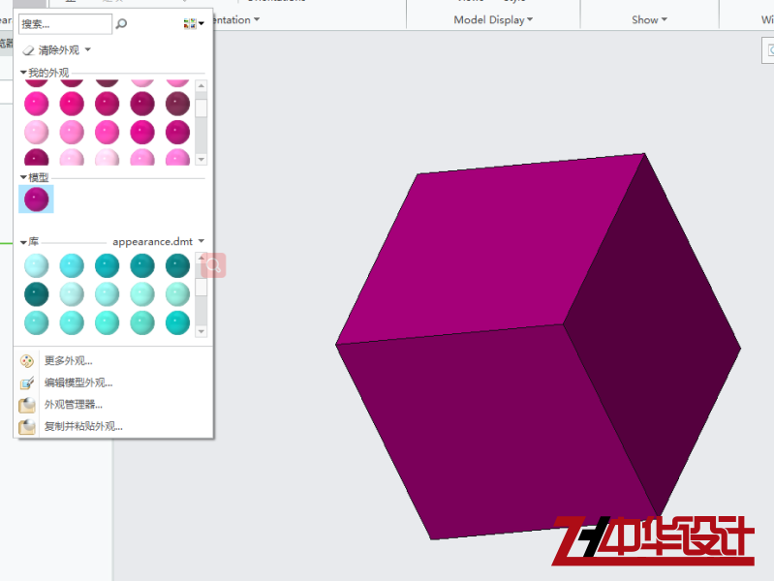Pick the third teal sphere in first 库 row

click(108, 265)
